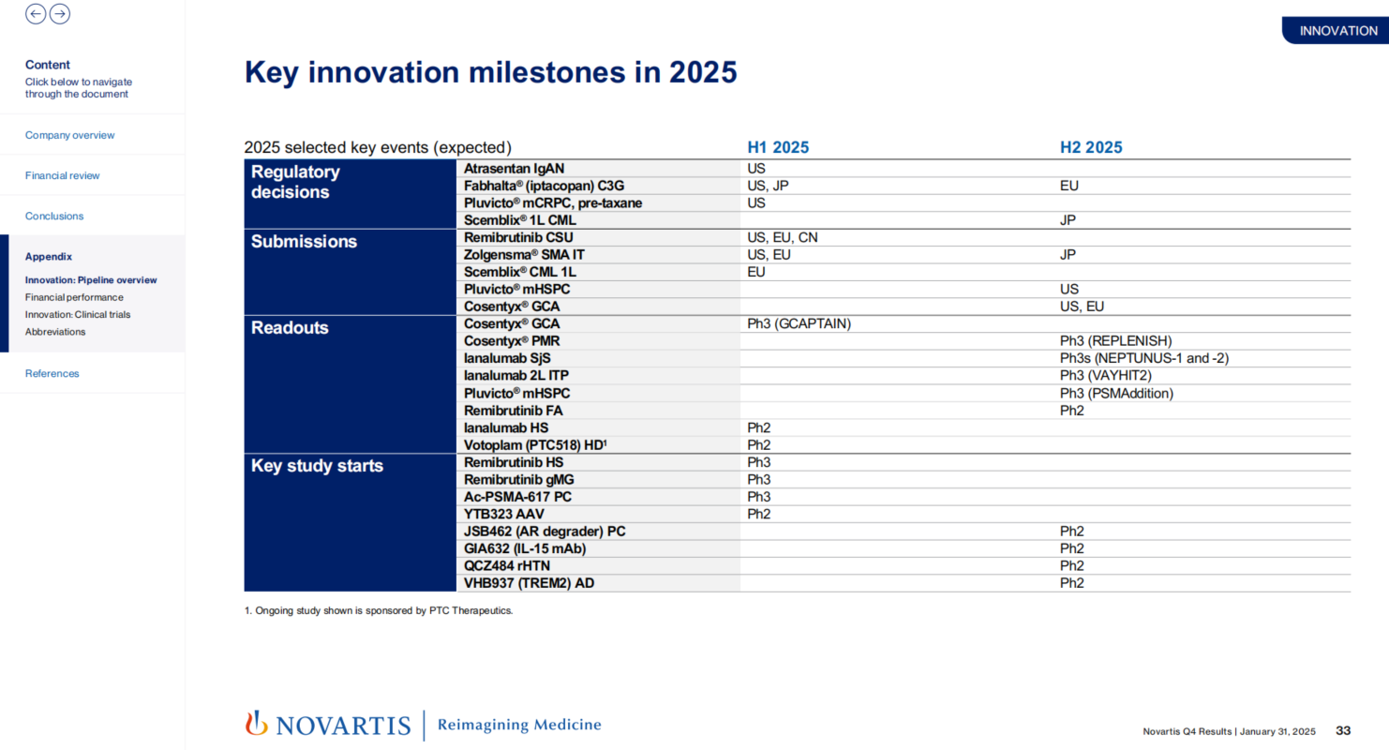Select the Regulatory decisions category cell
Viewport: 1389px width, 750px height.
click(351, 194)
